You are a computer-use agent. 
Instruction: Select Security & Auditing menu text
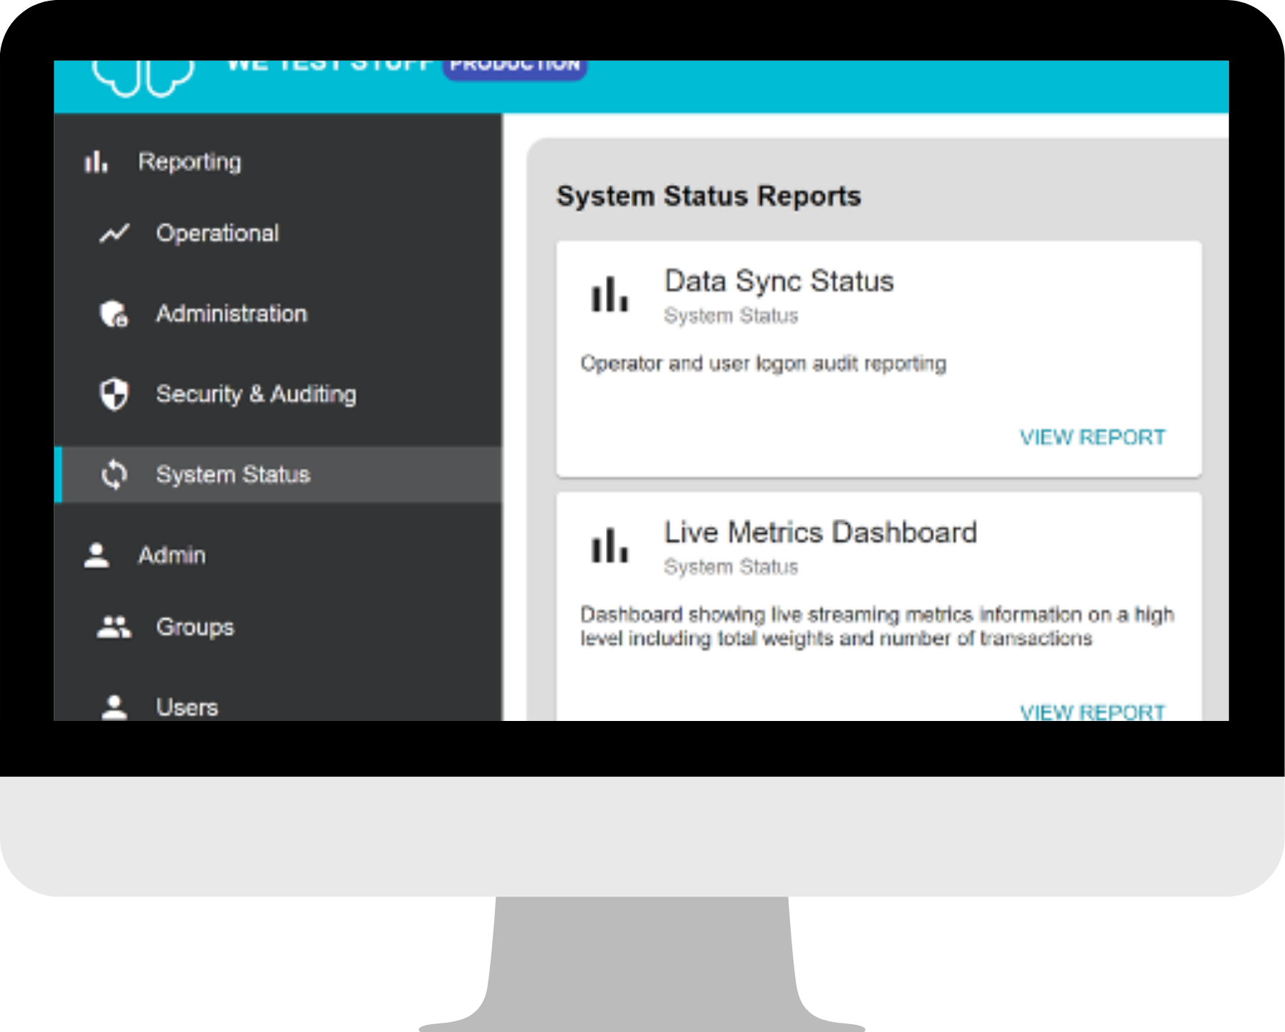256,394
